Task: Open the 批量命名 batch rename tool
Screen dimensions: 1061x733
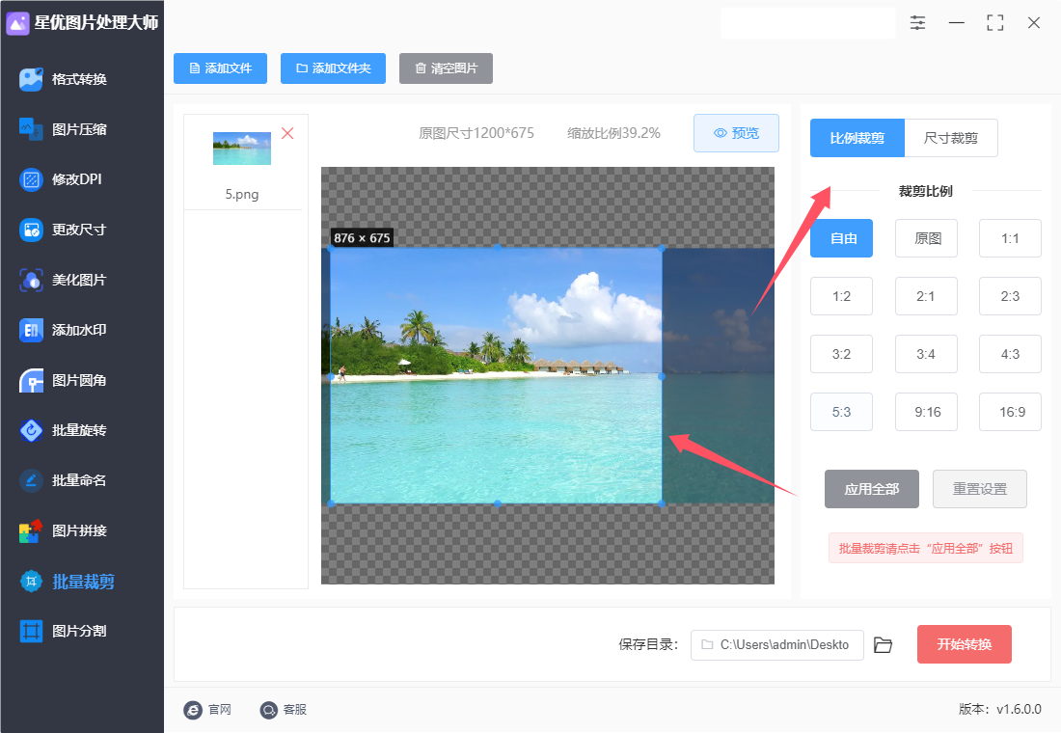Action: (65, 480)
